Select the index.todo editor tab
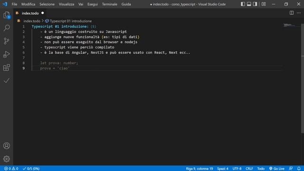The height and width of the screenshot is (171, 304). click(30, 13)
